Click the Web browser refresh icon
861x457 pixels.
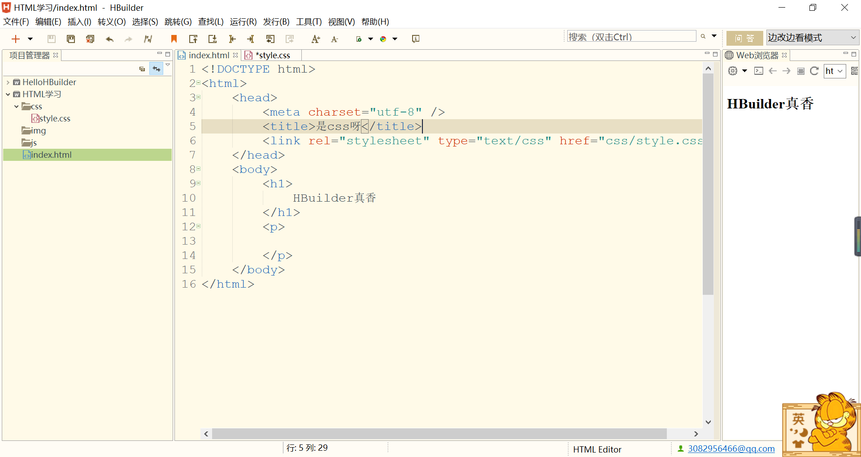[814, 71]
